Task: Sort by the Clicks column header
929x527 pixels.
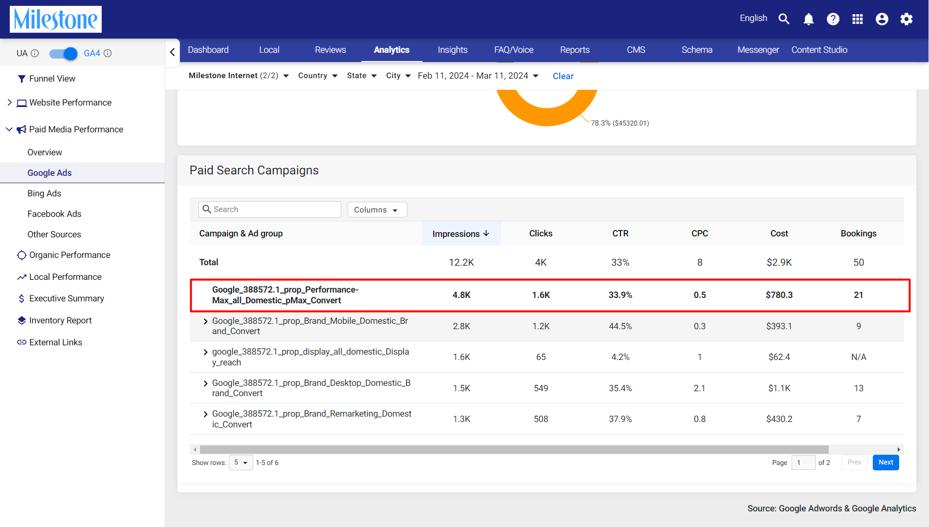Action: click(x=541, y=233)
